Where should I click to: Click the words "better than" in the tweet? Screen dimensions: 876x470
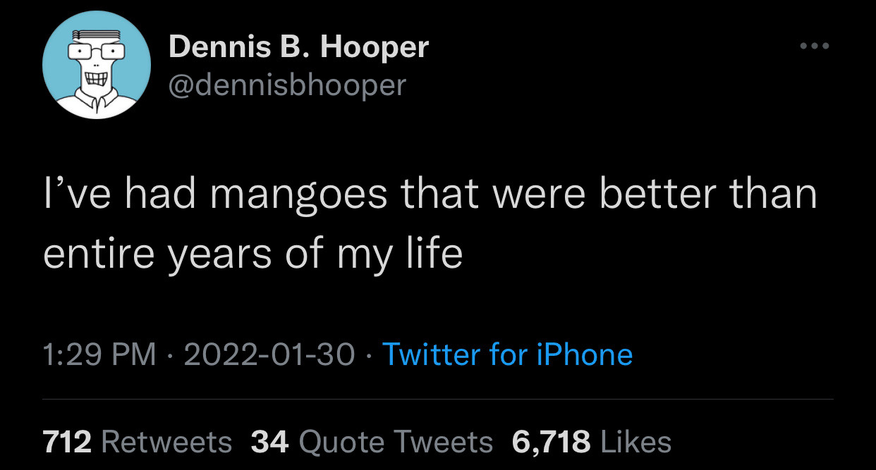(707, 194)
